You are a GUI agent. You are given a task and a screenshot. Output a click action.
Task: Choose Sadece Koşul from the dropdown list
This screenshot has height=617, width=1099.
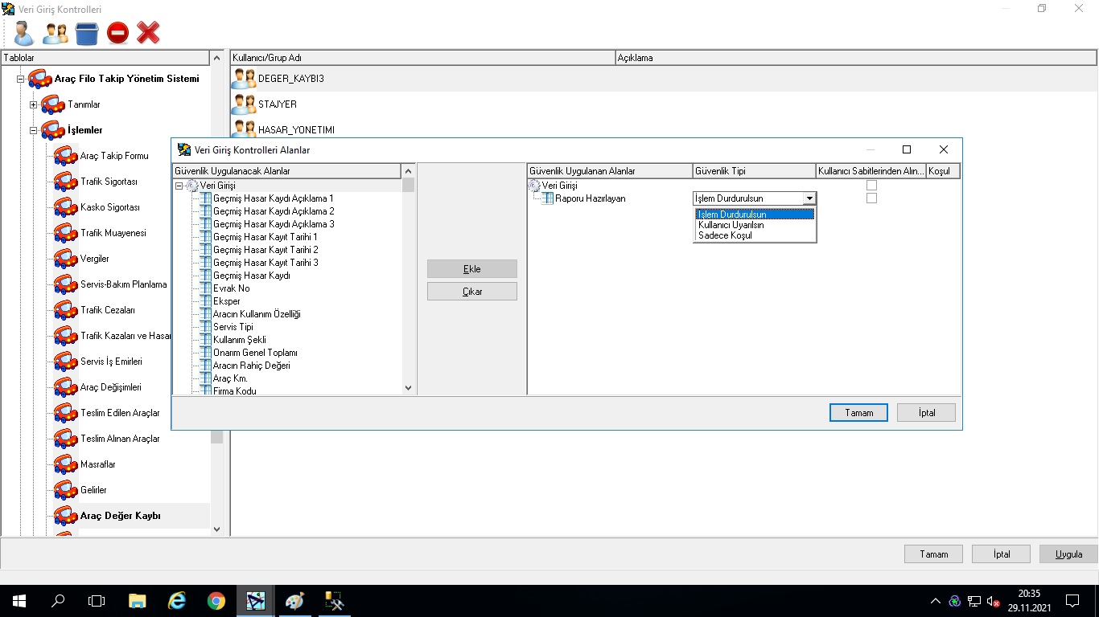[724, 235]
